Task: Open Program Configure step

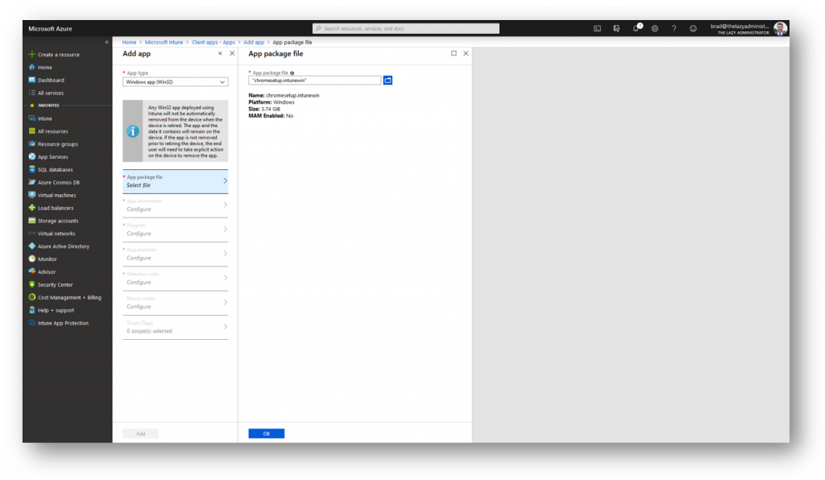Action: pos(175,230)
